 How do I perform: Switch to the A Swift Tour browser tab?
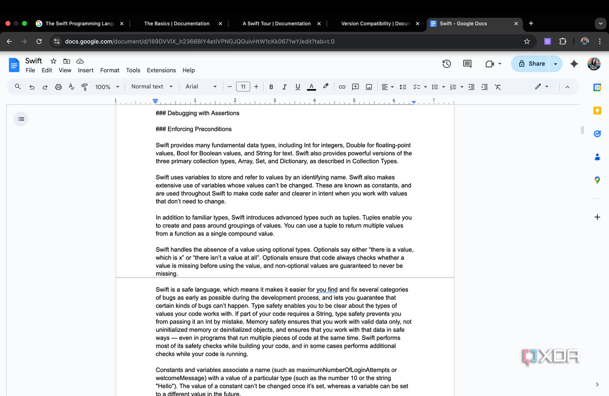coord(277,23)
